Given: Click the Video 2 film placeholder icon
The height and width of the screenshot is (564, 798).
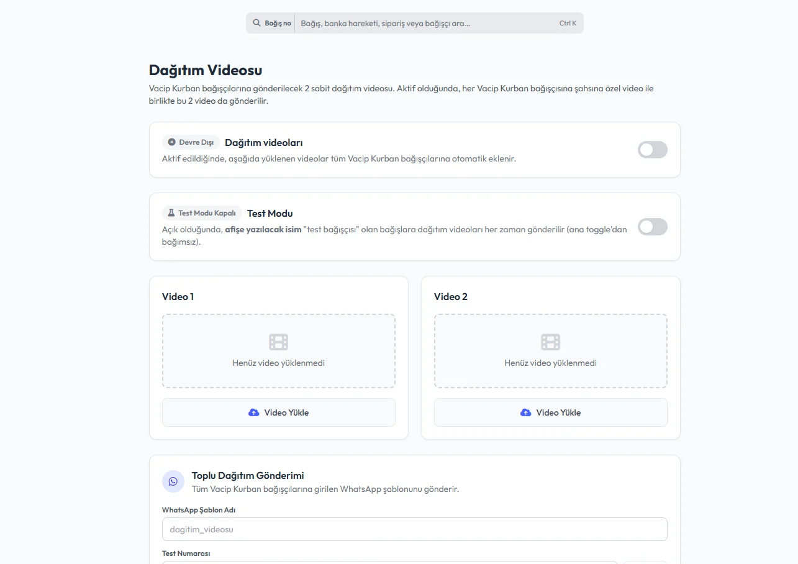Looking at the screenshot, I should [x=550, y=342].
